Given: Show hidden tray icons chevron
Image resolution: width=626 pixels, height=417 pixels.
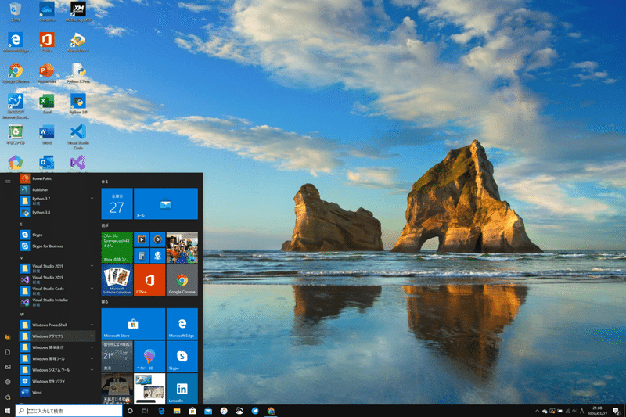Looking at the screenshot, I should tap(537, 411).
